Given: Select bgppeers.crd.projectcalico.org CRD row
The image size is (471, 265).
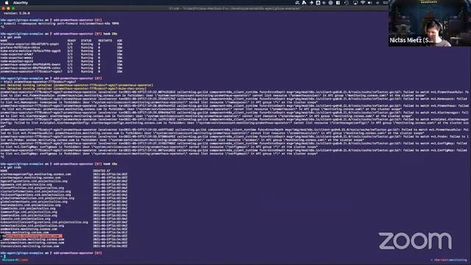Looking at the screenshot, I should 64,185.
